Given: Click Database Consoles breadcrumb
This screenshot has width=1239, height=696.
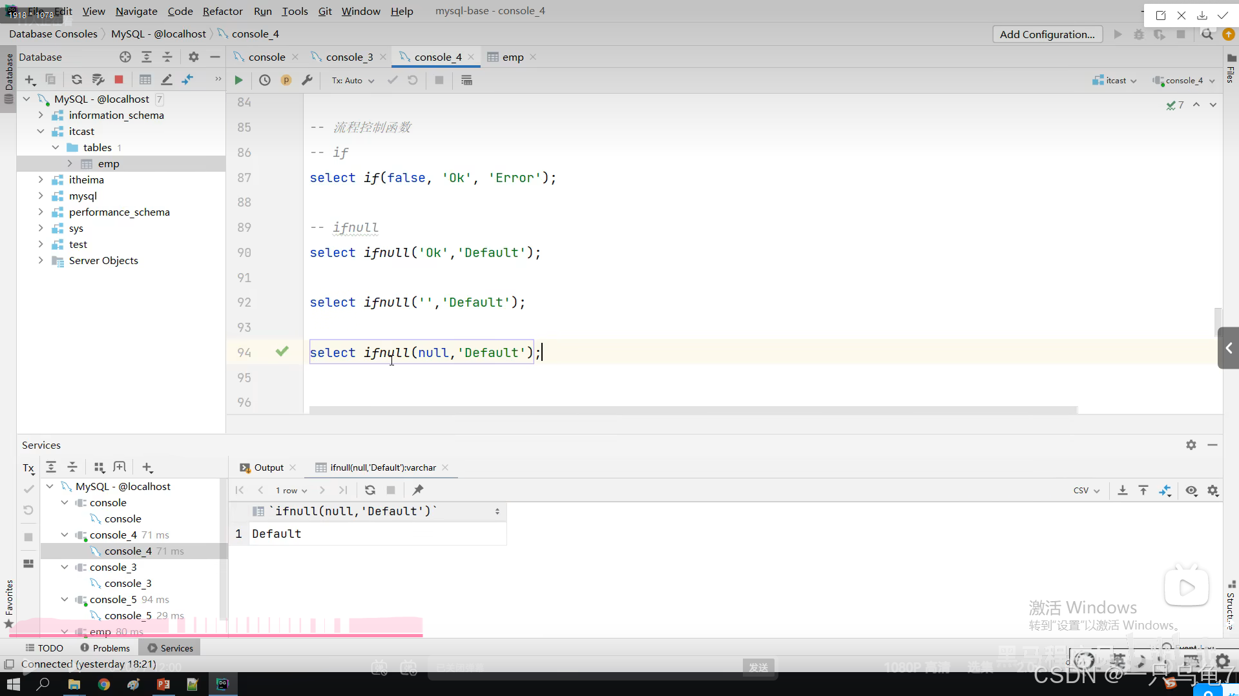Looking at the screenshot, I should click(x=53, y=34).
